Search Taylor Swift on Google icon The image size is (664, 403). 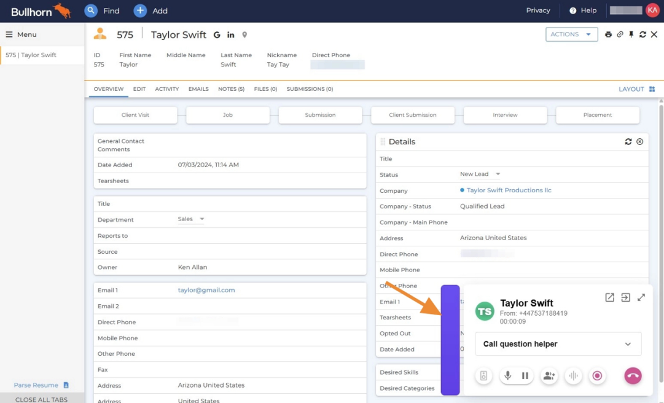tap(217, 35)
